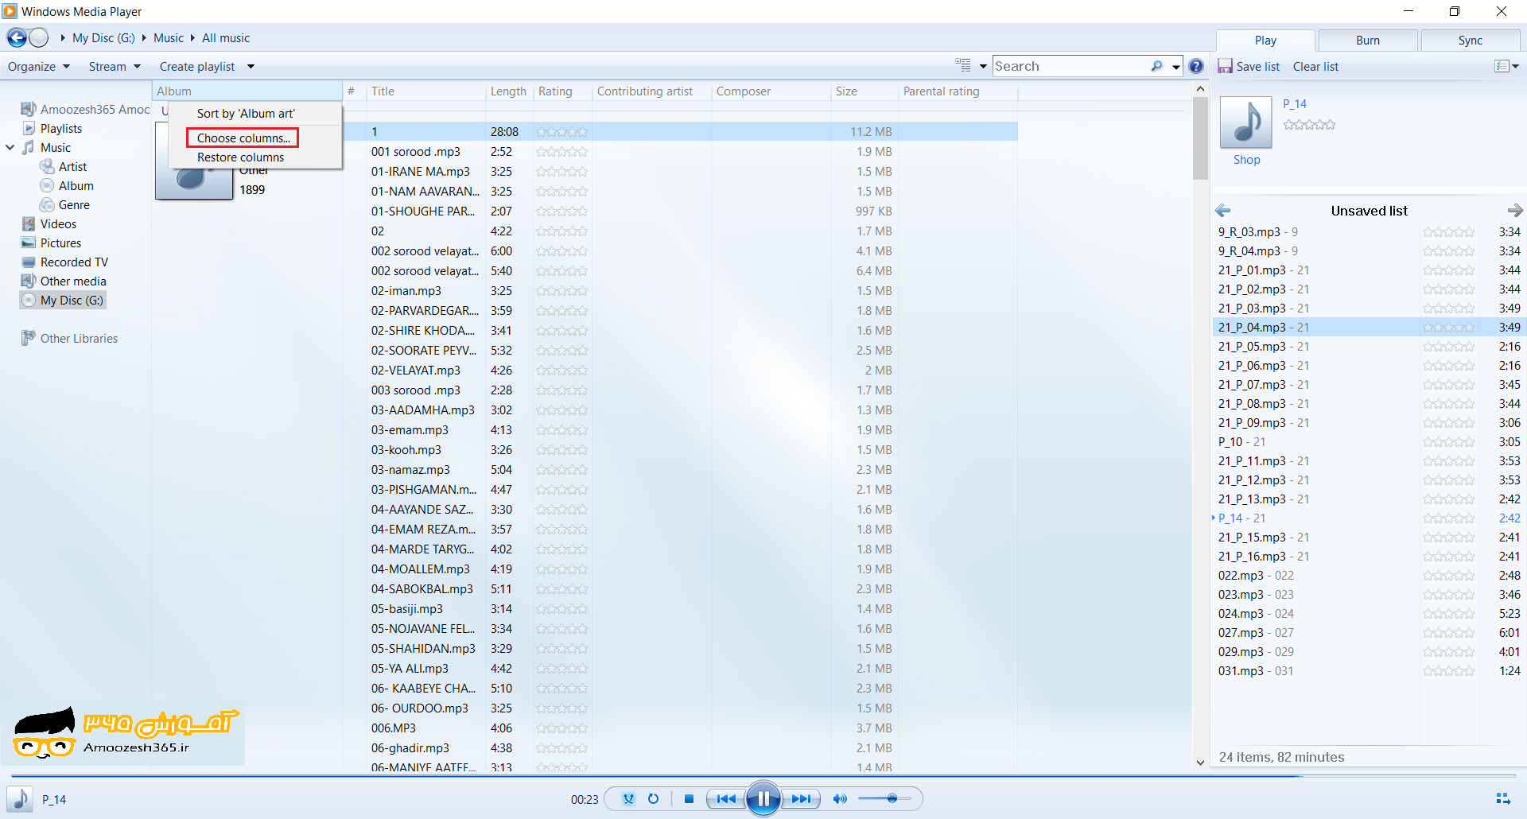
Task: Rate P_14 in the now-playing header
Action: coord(1309,124)
